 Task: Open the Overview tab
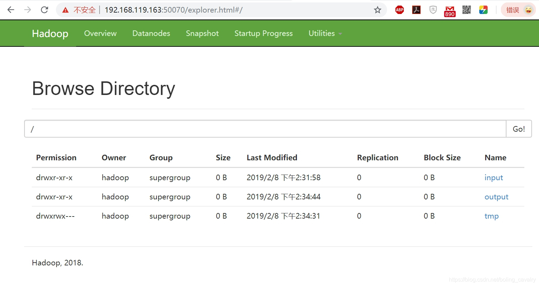coord(100,33)
